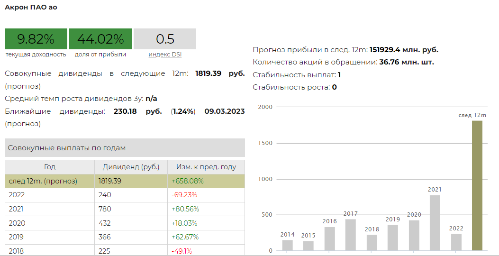
Task: Click the 2022 bar in chart
Action: [456, 242]
